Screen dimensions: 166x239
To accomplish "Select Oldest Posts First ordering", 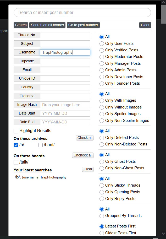I will [102, 233].
